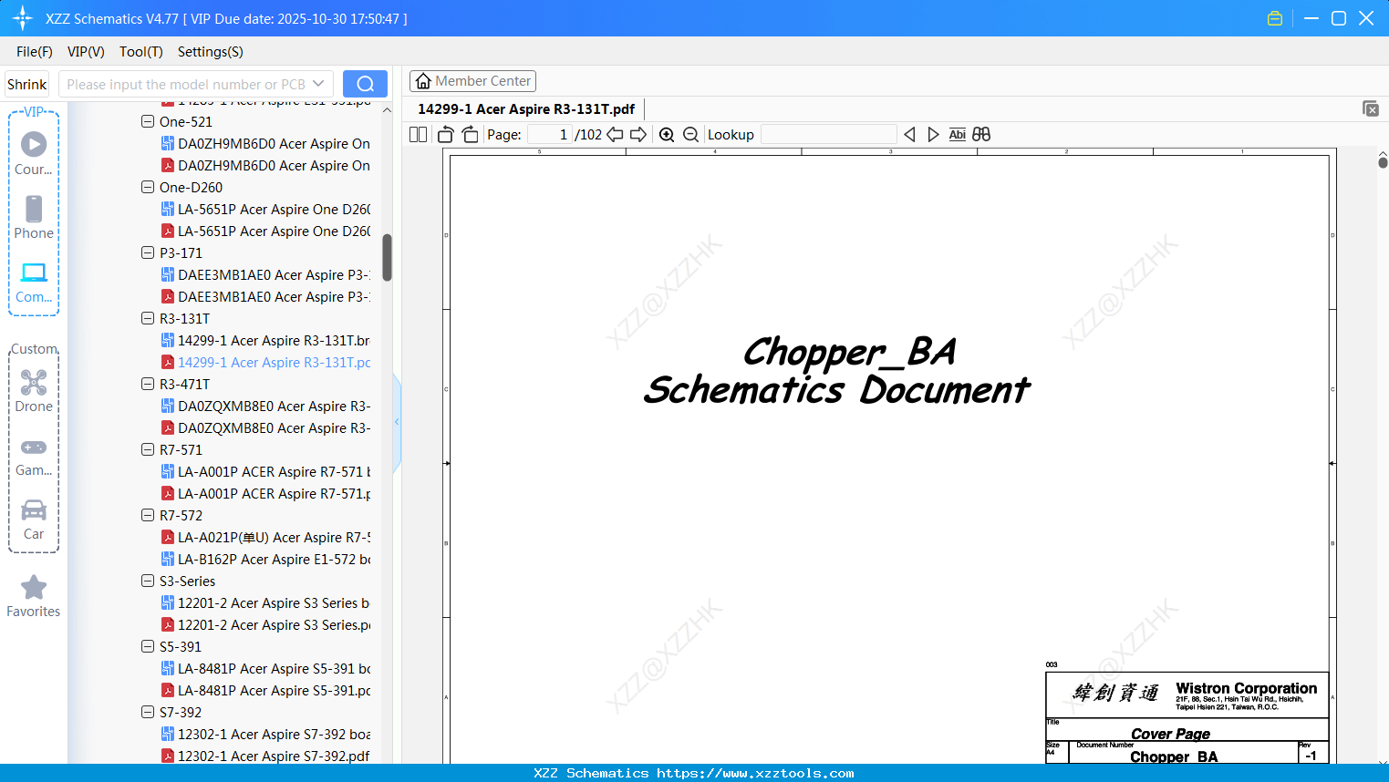Open the Game console category
1389x782 pixels.
pyautogui.click(x=34, y=457)
